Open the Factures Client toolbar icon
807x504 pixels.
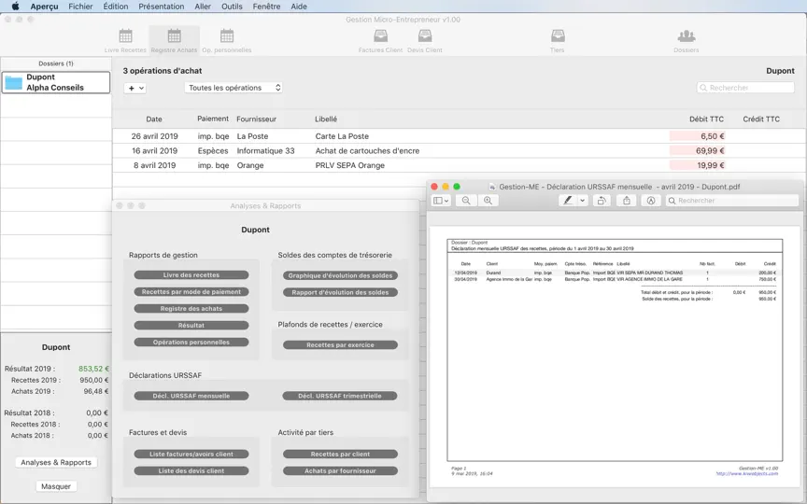coord(380,41)
